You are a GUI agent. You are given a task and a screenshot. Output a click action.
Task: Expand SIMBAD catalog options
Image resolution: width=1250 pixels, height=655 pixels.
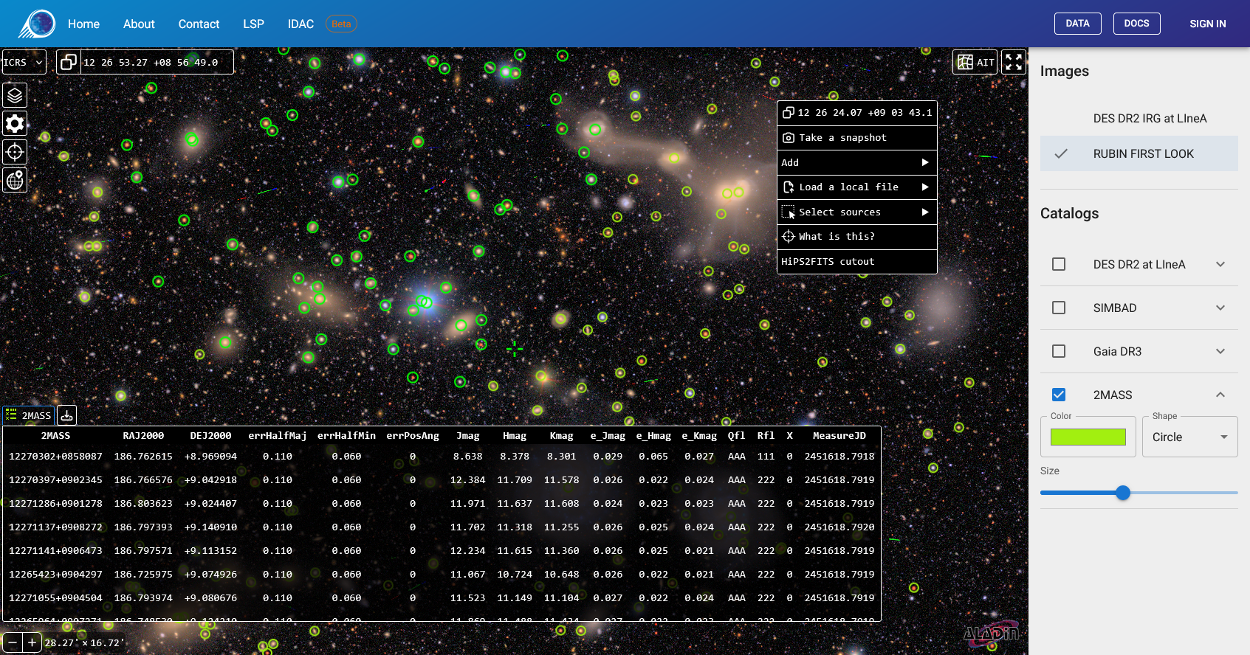[x=1220, y=308]
